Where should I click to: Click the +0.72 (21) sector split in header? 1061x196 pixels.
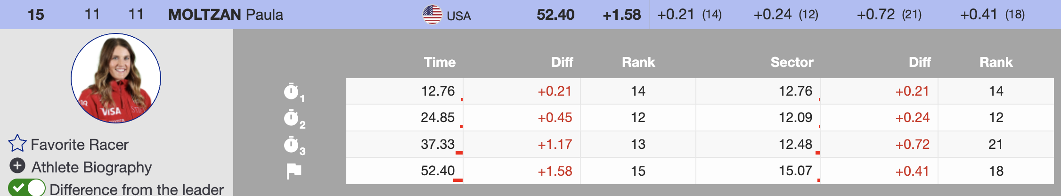point(889,15)
